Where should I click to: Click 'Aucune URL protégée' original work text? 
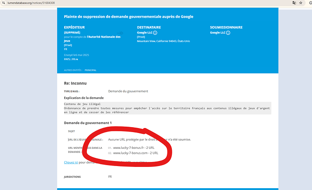[x=149, y=139]
